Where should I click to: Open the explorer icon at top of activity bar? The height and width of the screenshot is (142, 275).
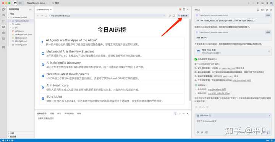click(x=3, y=9)
